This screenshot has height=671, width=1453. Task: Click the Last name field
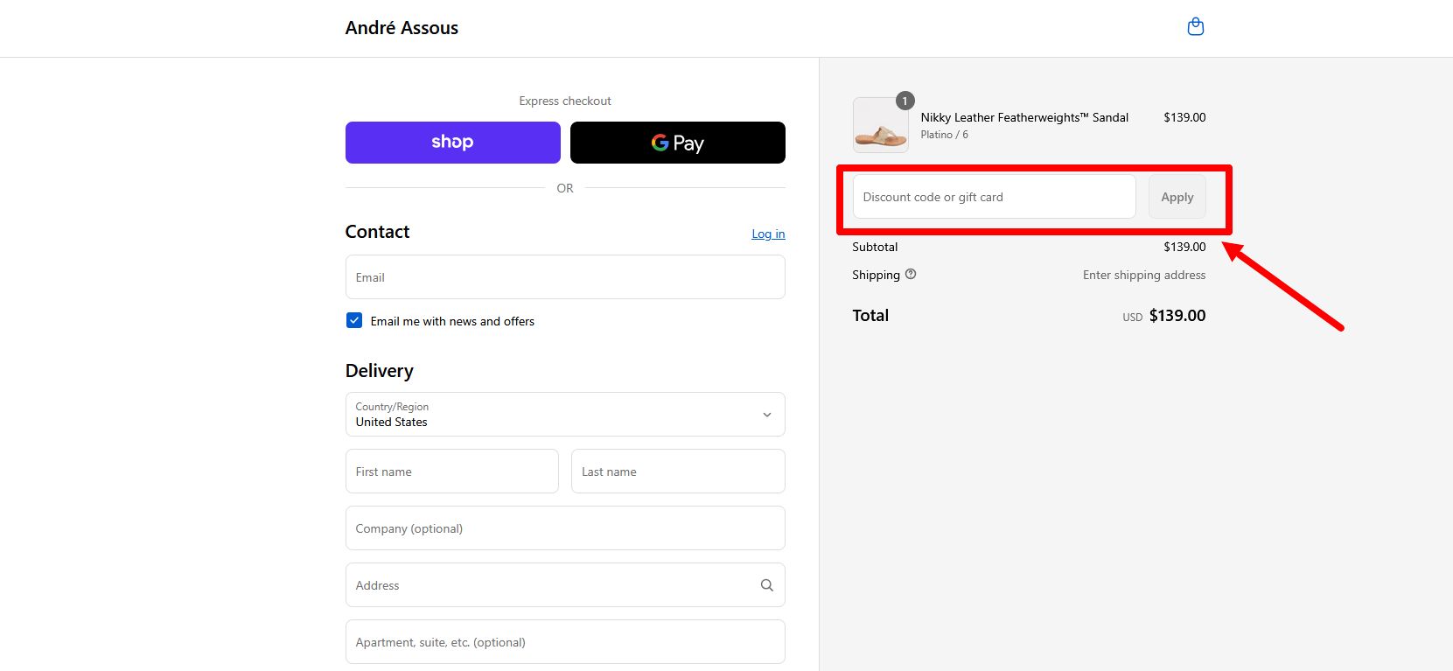click(x=678, y=472)
